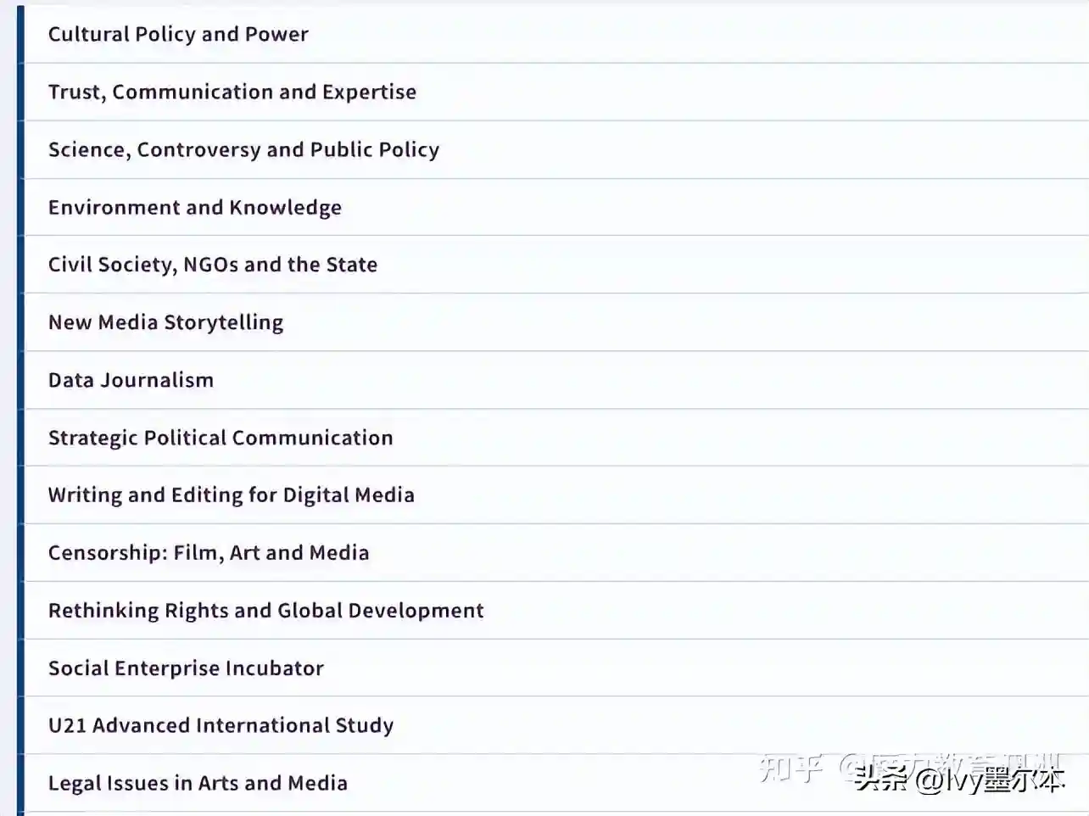Select U21 Advanced International Study
The height and width of the screenshot is (816, 1089).
(x=221, y=726)
